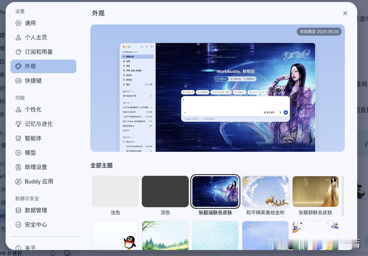Open the 个性化 settings page
The image size is (368, 256).
(x=43, y=109)
